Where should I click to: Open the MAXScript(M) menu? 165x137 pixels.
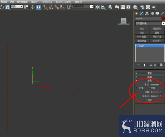pyautogui.click(x=63, y=2)
